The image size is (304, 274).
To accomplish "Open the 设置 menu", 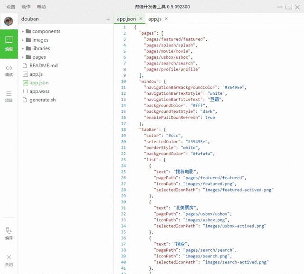I will [10, 7].
